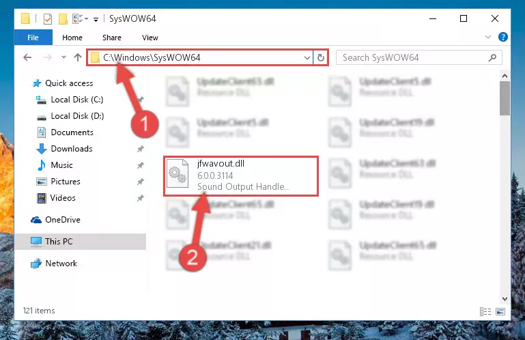This screenshot has width=525, height=340.
Task: Click the jfwavout.dll gear file icon
Action: [x=178, y=173]
